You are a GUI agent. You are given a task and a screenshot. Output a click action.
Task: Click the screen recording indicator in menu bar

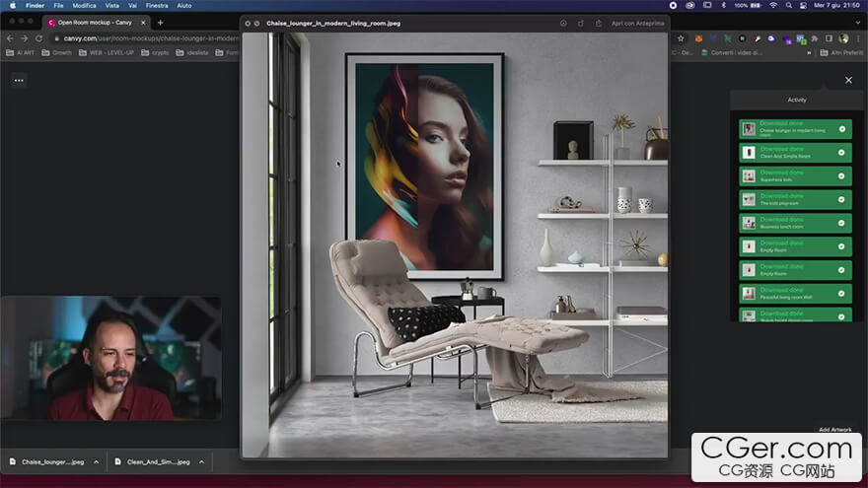pyautogui.click(x=673, y=6)
